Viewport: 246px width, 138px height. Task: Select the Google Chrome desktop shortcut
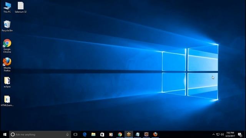pyautogui.click(x=7, y=46)
